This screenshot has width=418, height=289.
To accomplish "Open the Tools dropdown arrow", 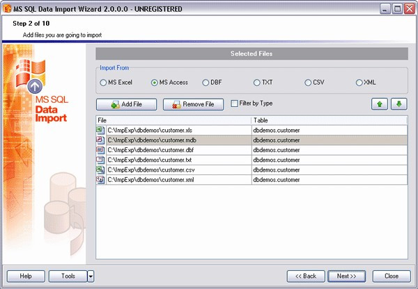I will [91, 276].
